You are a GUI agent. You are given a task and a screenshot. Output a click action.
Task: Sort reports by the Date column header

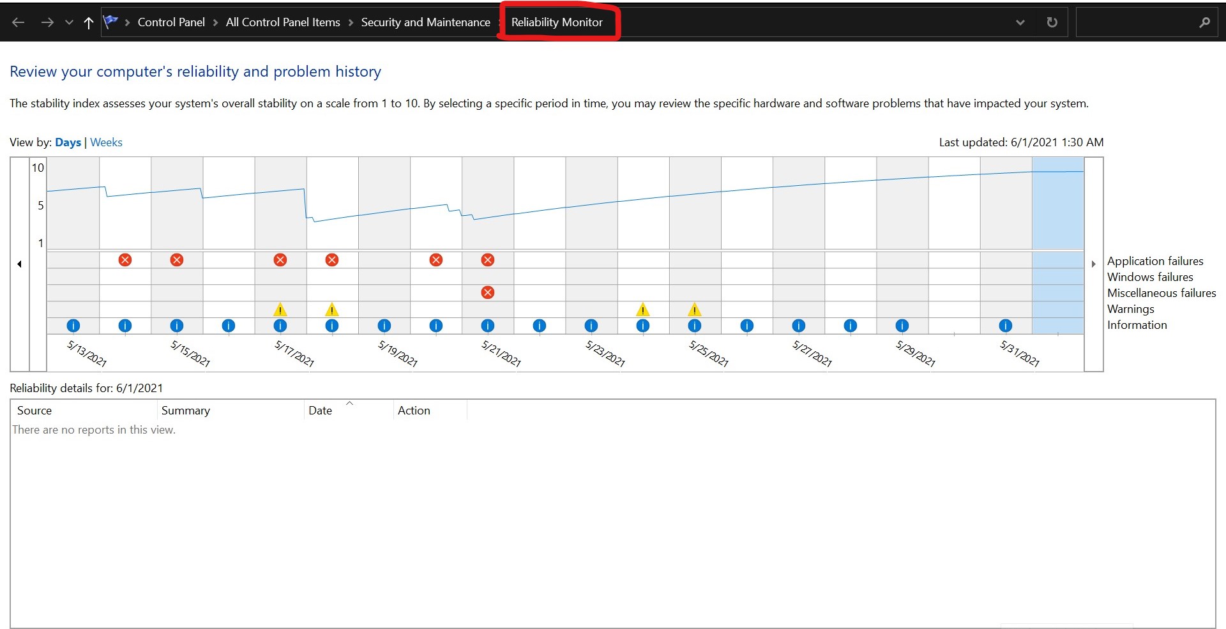pyautogui.click(x=320, y=410)
